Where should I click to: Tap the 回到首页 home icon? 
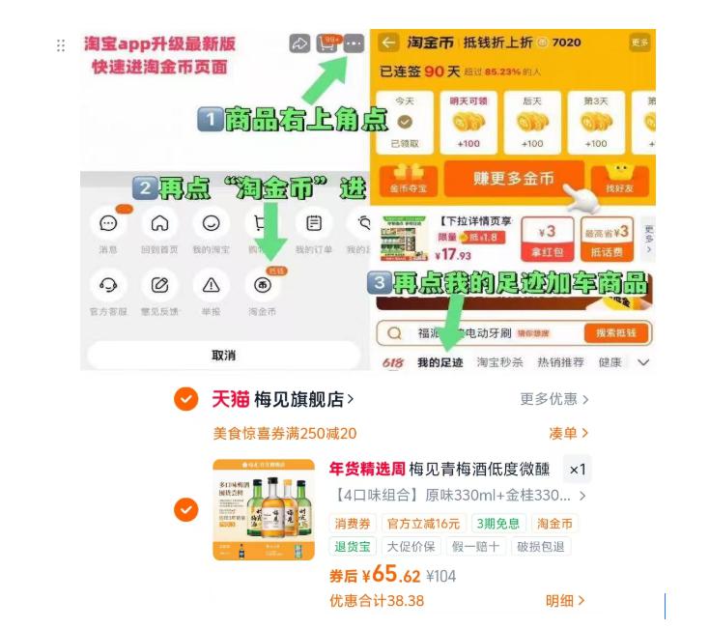[159, 223]
